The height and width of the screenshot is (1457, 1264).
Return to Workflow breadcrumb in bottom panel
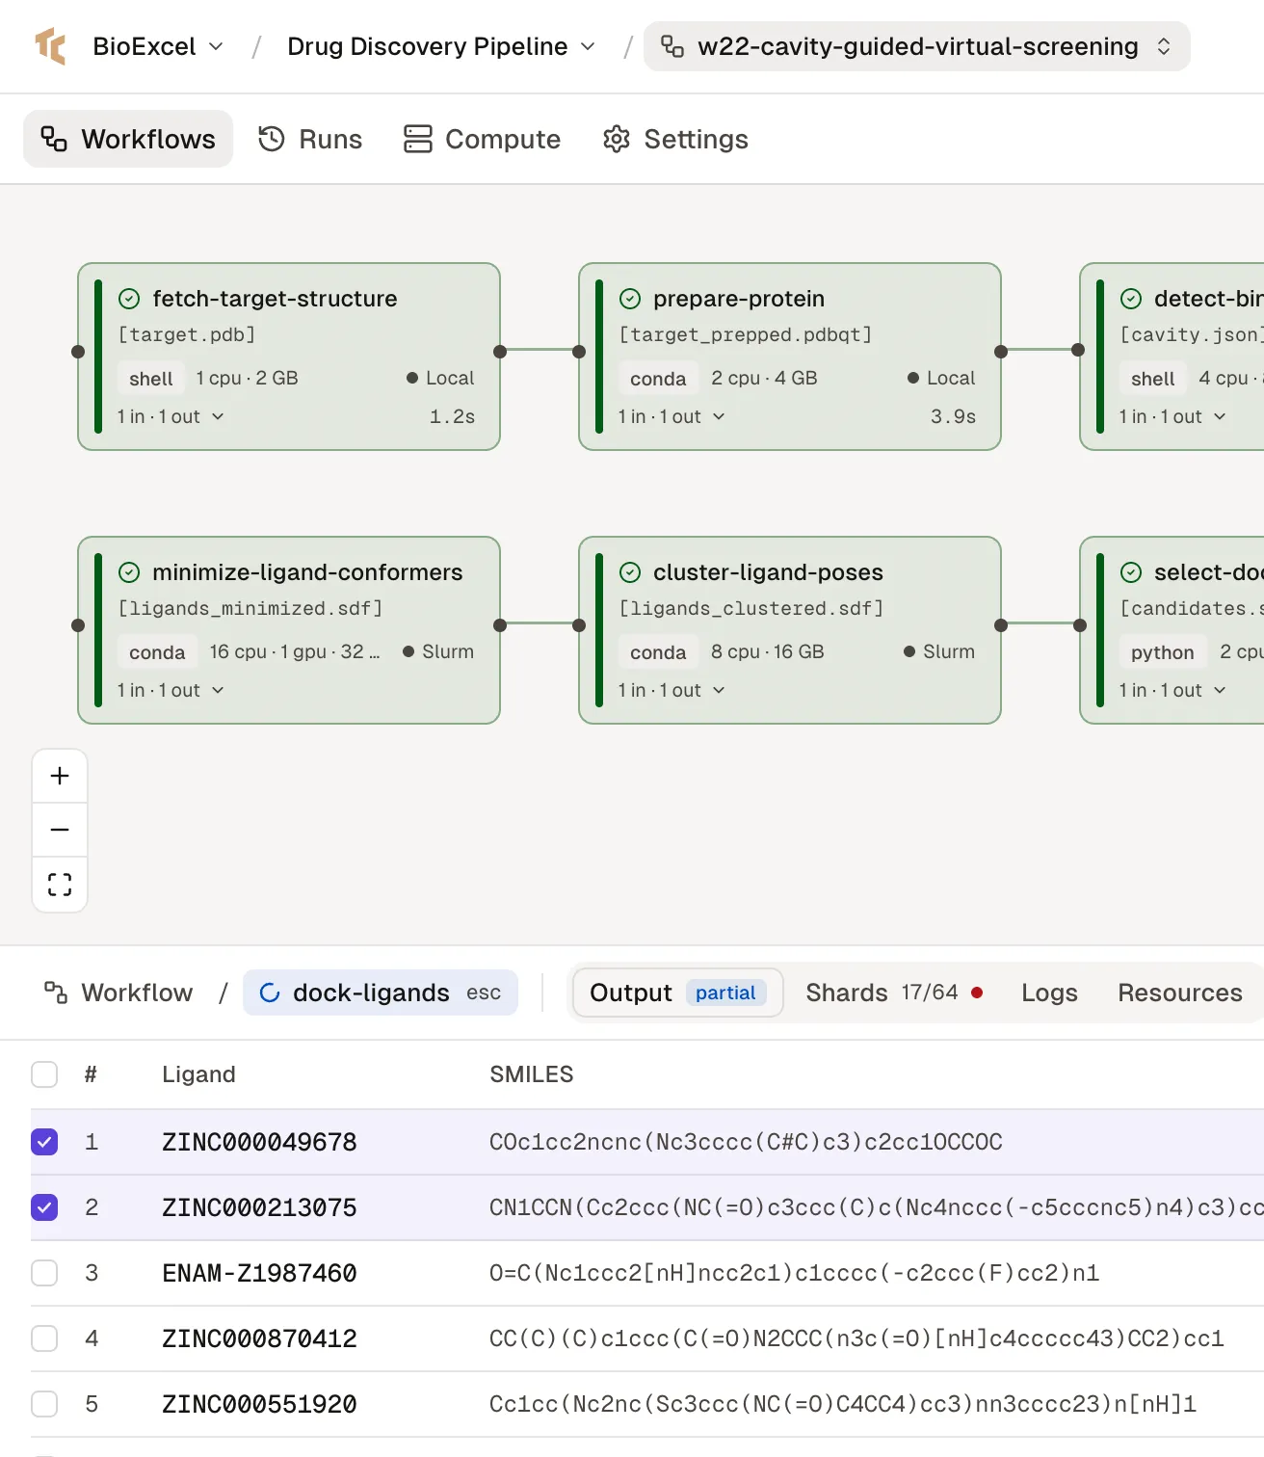tap(119, 993)
